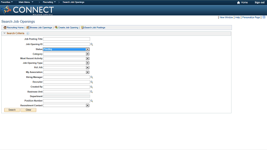Open the My Association dropdown

pyautogui.click(x=88, y=72)
